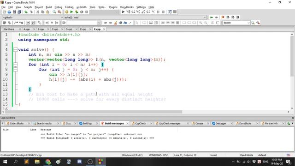Viewport: 295px width, 166px height.
Task: Click the Abort build icon
Action: 87,12
